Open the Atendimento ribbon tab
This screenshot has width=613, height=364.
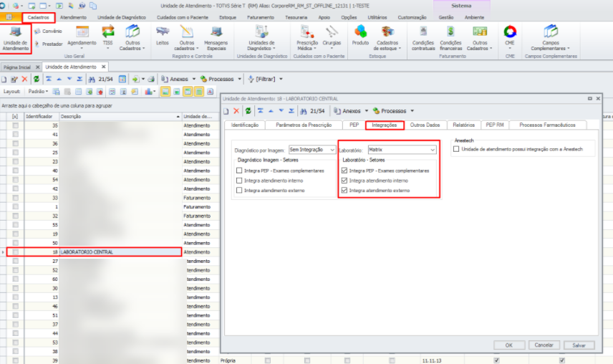73,18
